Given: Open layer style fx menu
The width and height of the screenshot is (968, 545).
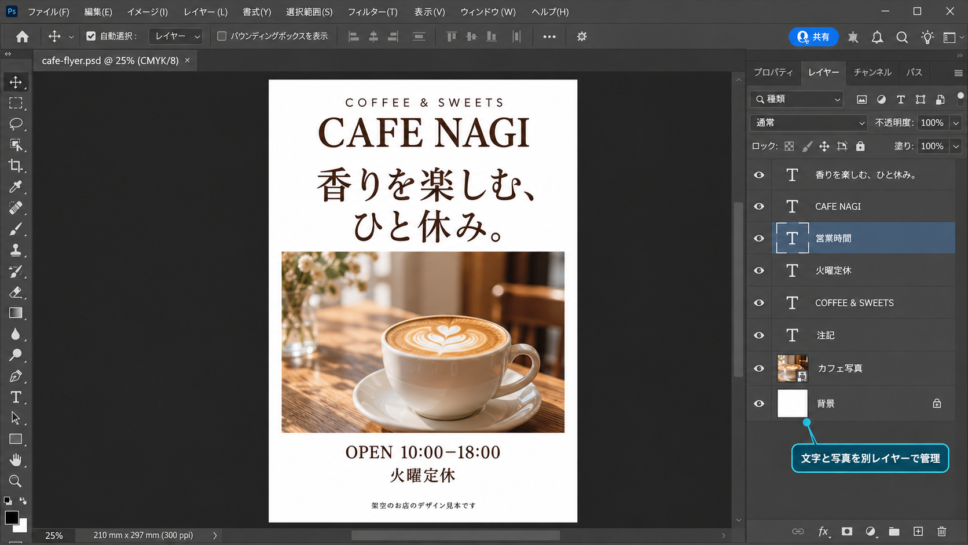Looking at the screenshot, I should point(823,531).
